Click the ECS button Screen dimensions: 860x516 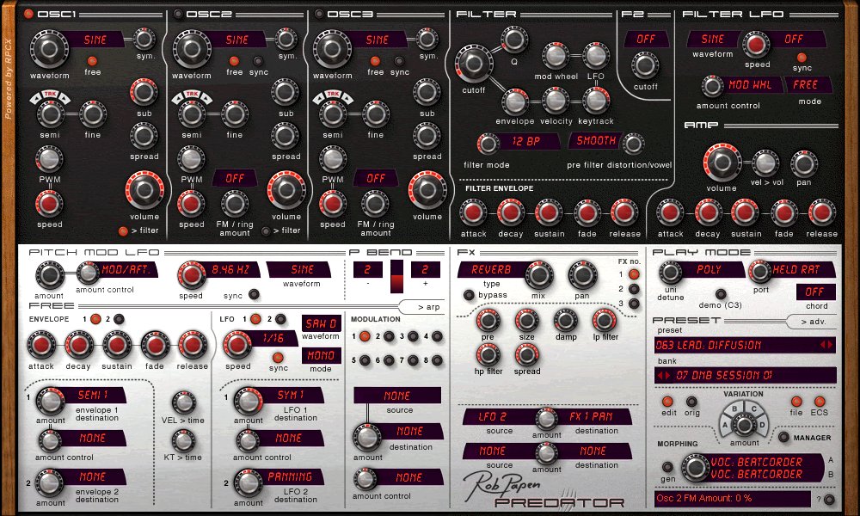point(820,402)
